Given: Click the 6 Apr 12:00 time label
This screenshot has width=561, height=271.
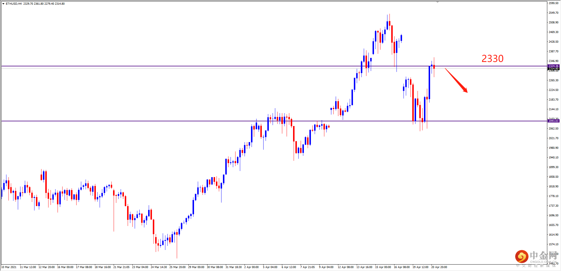Looking at the screenshot, I should coord(289,267).
